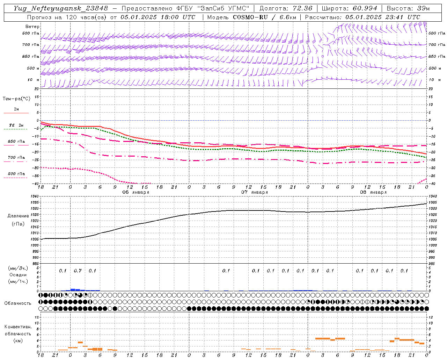Click the 2м temperature legend entry
Image resolution: width=447 pixels, height=358 pixels.
click(x=16, y=110)
